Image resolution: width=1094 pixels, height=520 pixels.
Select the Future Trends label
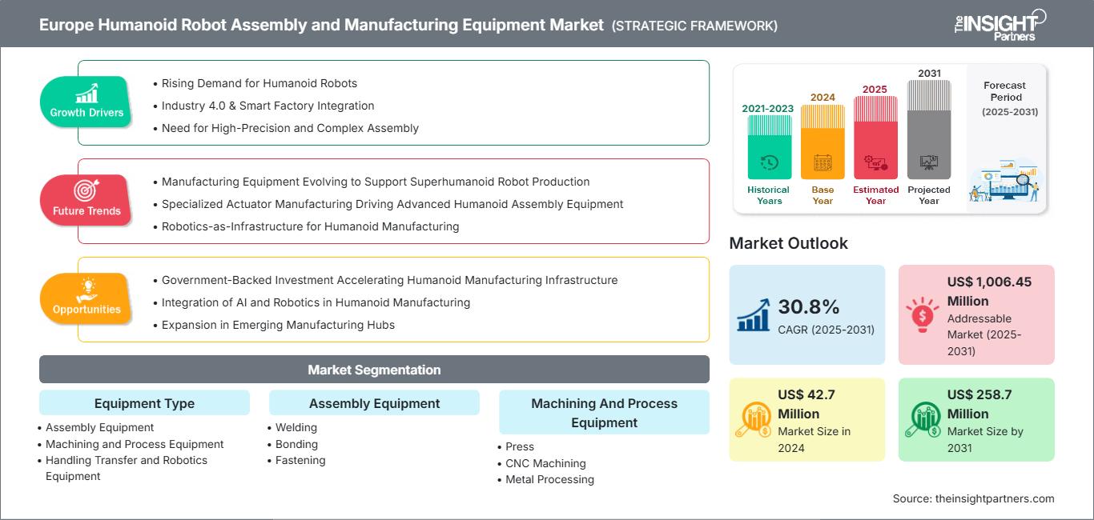pos(86,211)
